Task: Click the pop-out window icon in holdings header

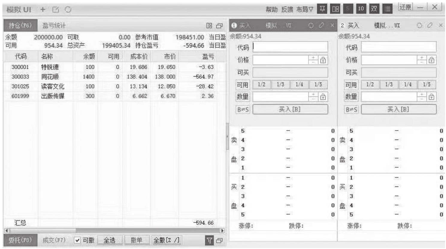Action: click(220, 26)
